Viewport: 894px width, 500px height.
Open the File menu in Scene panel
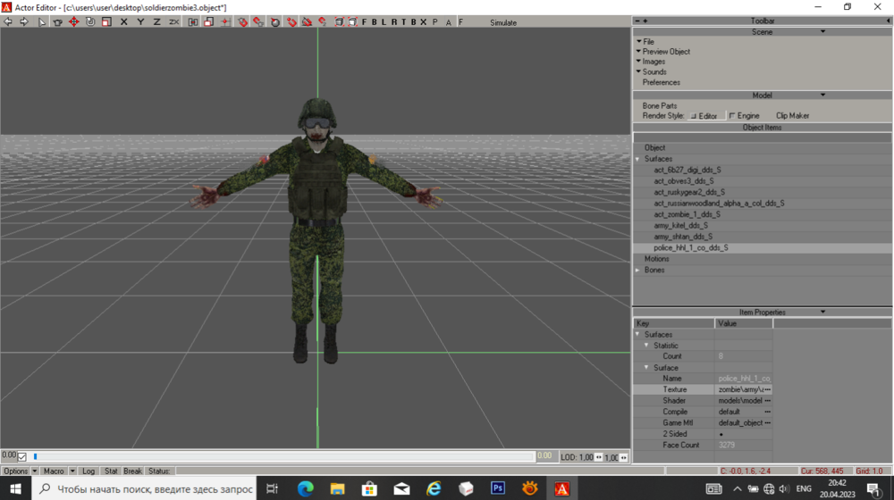click(x=648, y=41)
